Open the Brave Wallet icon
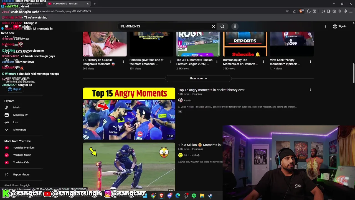Image resolution: width=355 pixels, height=200 pixels. pyautogui.click(x=334, y=11)
